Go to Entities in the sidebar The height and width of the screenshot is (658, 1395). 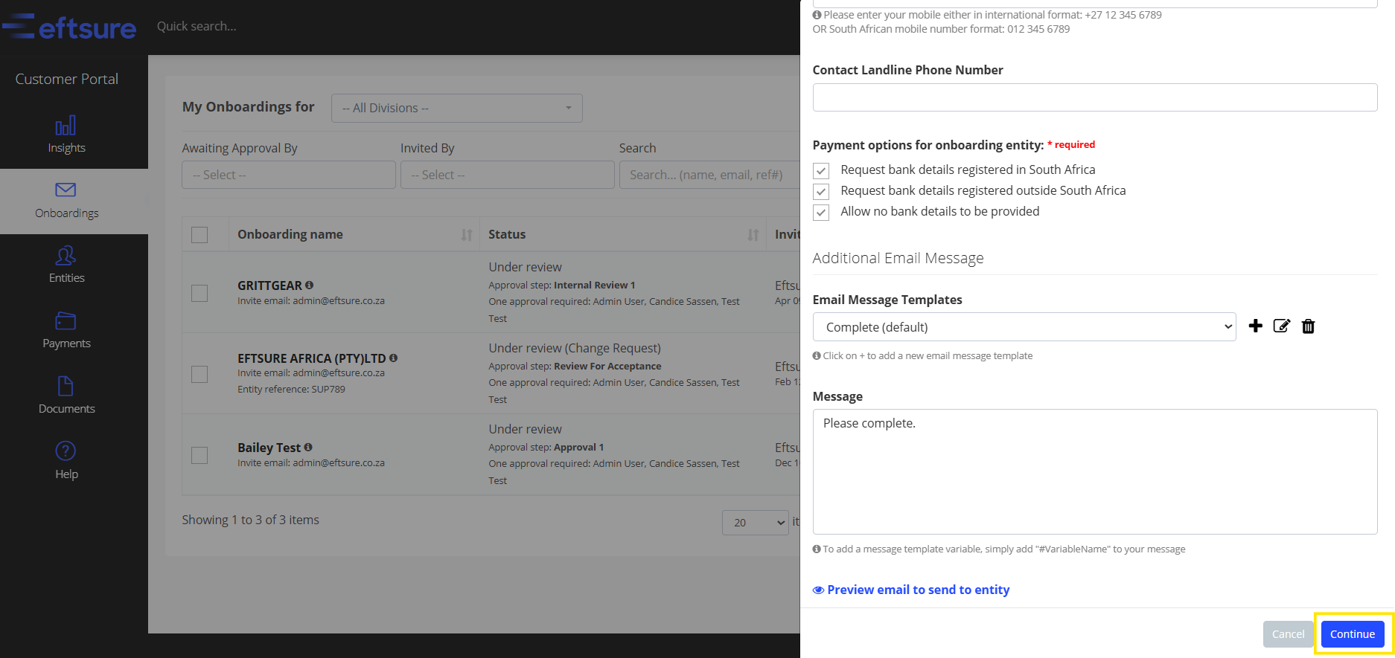(66, 265)
